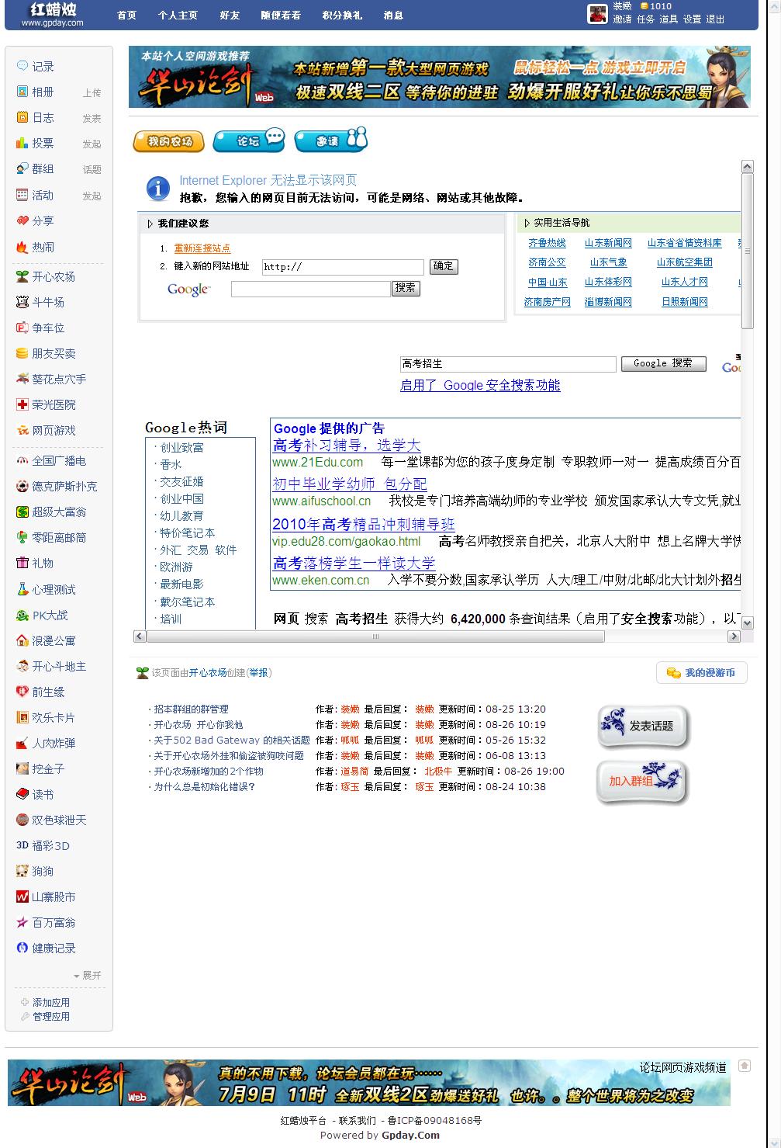
Task: Open 好友 in top navigation
Action: tap(230, 15)
